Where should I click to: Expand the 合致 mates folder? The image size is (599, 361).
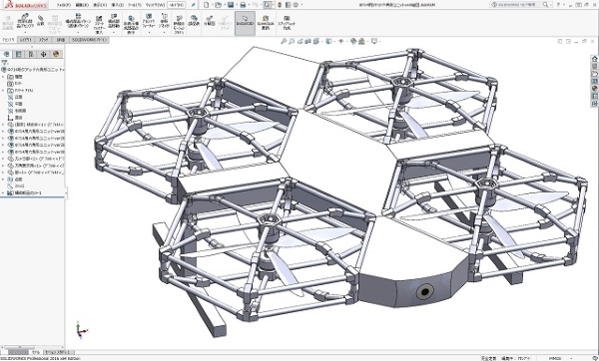[3, 180]
